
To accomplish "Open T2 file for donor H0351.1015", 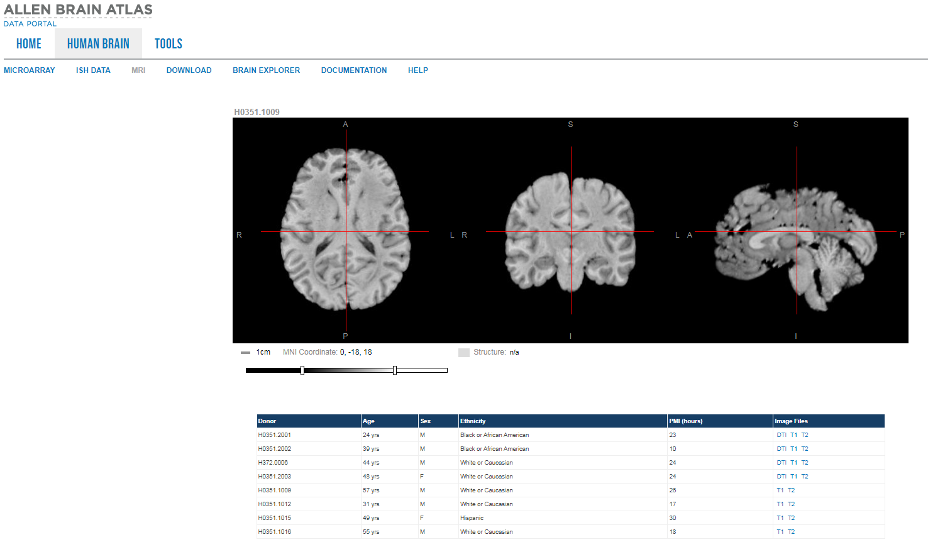I will [x=791, y=518].
